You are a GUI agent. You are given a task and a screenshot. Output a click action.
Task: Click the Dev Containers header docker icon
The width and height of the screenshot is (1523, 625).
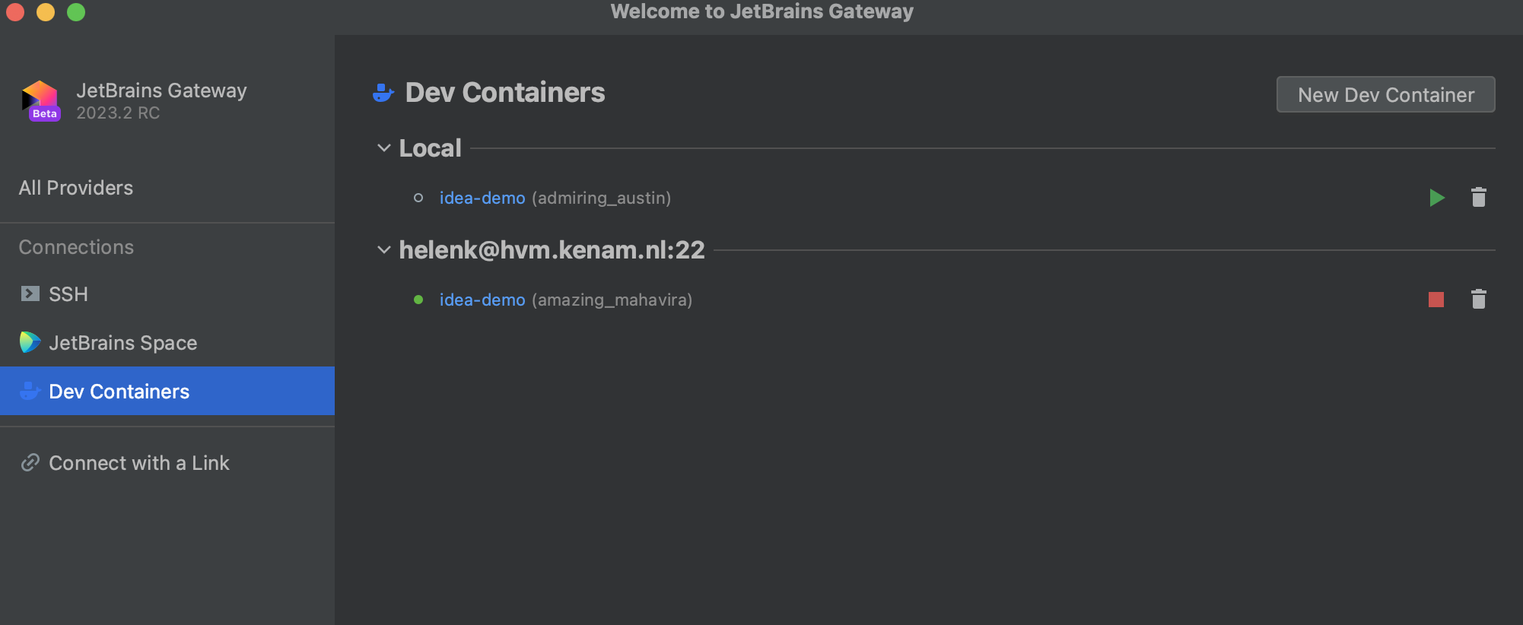click(x=383, y=93)
